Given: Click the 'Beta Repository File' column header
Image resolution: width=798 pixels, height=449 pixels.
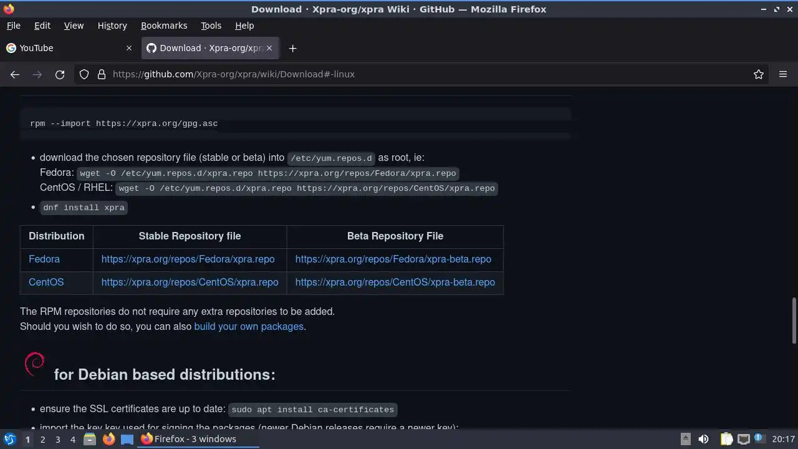Looking at the screenshot, I should 395,236.
